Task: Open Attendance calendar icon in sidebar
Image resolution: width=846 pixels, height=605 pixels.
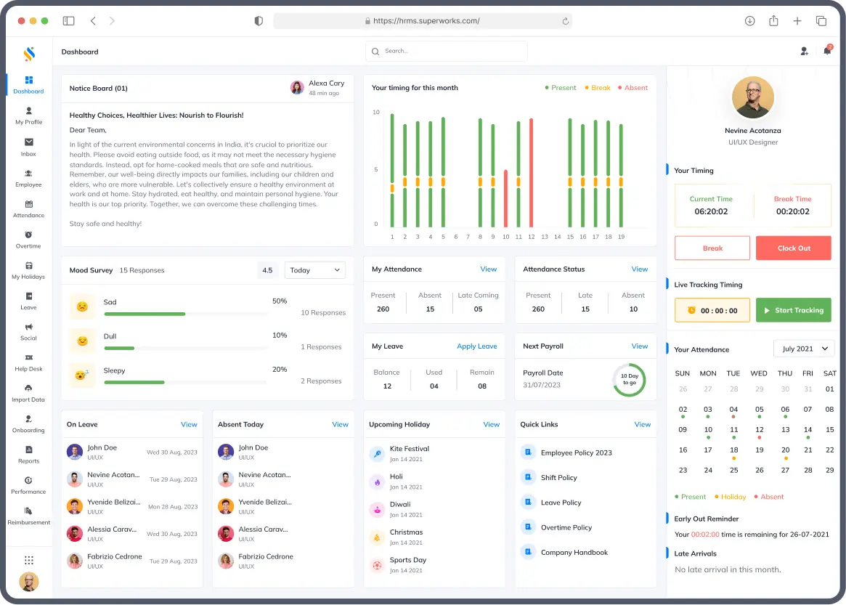Action: pos(28,204)
